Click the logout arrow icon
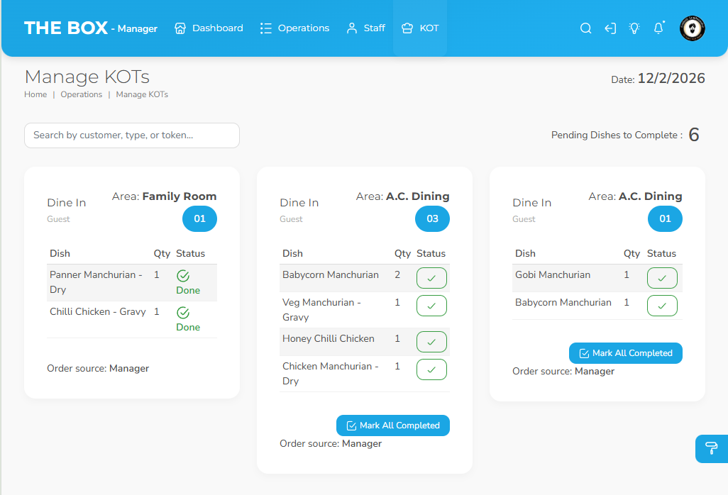Screen dimensions: 728x495 click(x=610, y=28)
